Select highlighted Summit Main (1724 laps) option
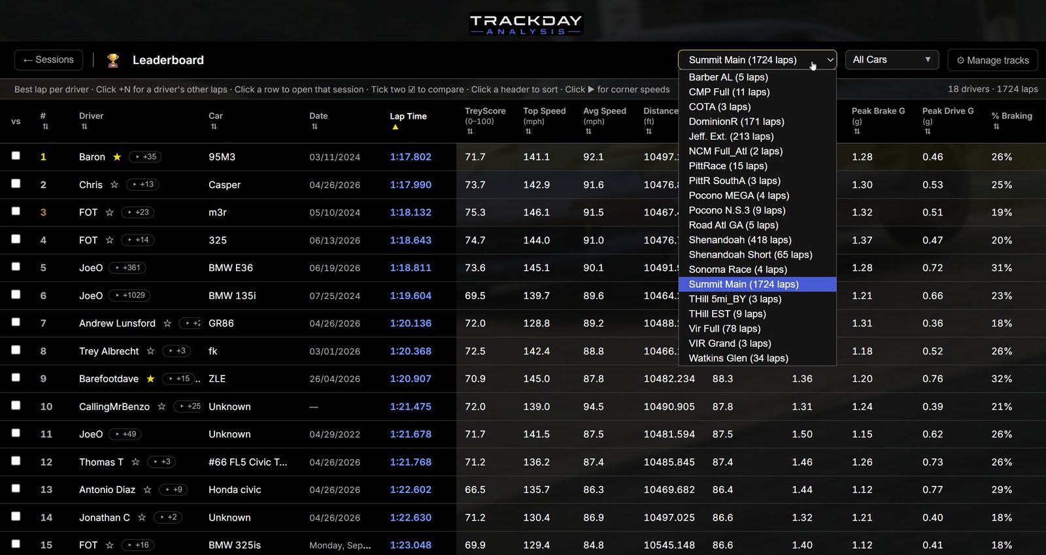Viewport: 1046px width, 555px height. 757,285
